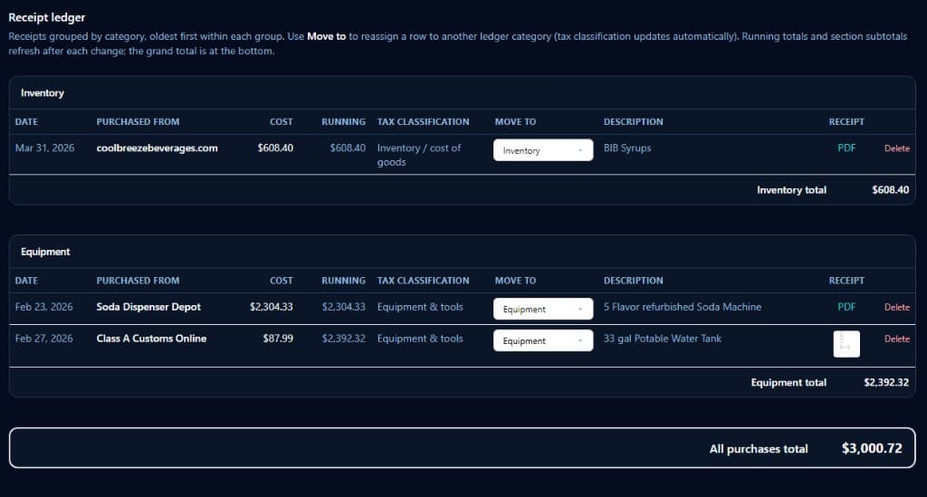Click the BIB Syrups description
The image size is (927, 497).
coord(627,148)
